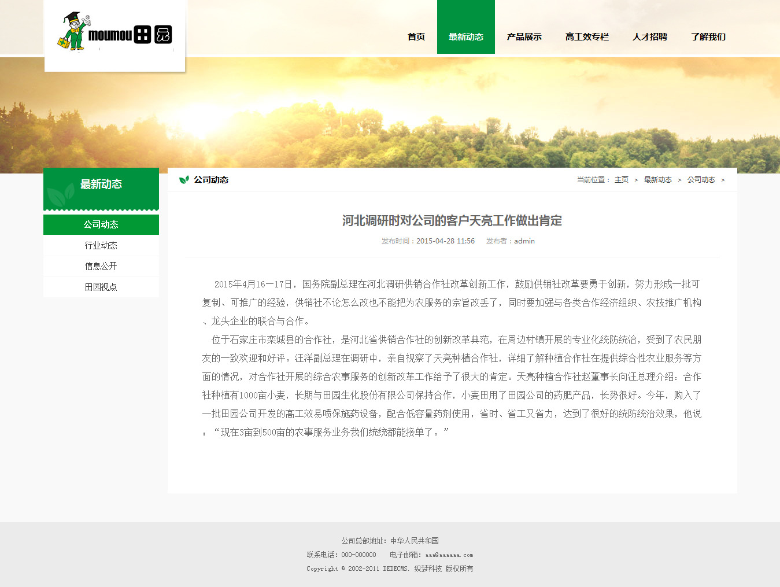Open 行业动态 sidebar category
Image resolution: width=780 pixels, height=587 pixels.
click(101, 245)
